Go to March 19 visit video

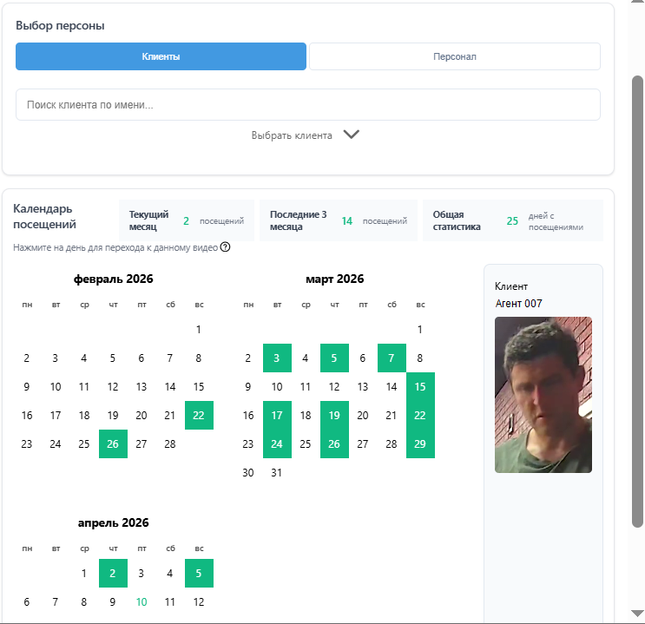(334, 416)
